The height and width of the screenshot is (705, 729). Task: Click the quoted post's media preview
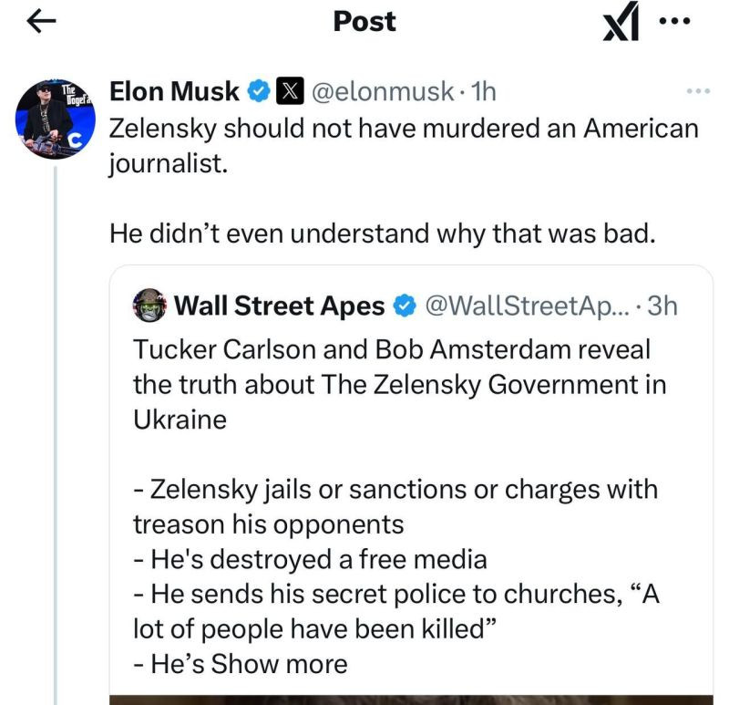(x=410, y=700)
